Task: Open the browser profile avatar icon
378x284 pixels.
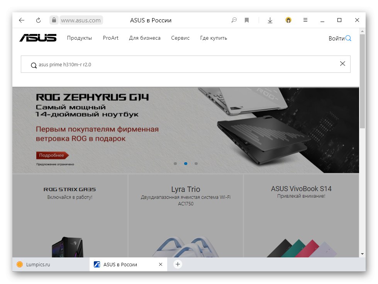Action: [288, 20]
